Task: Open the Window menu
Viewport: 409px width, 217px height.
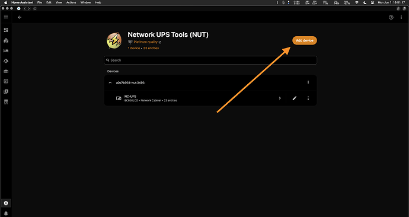Action: pyautogui.click(x=85, y=2)
